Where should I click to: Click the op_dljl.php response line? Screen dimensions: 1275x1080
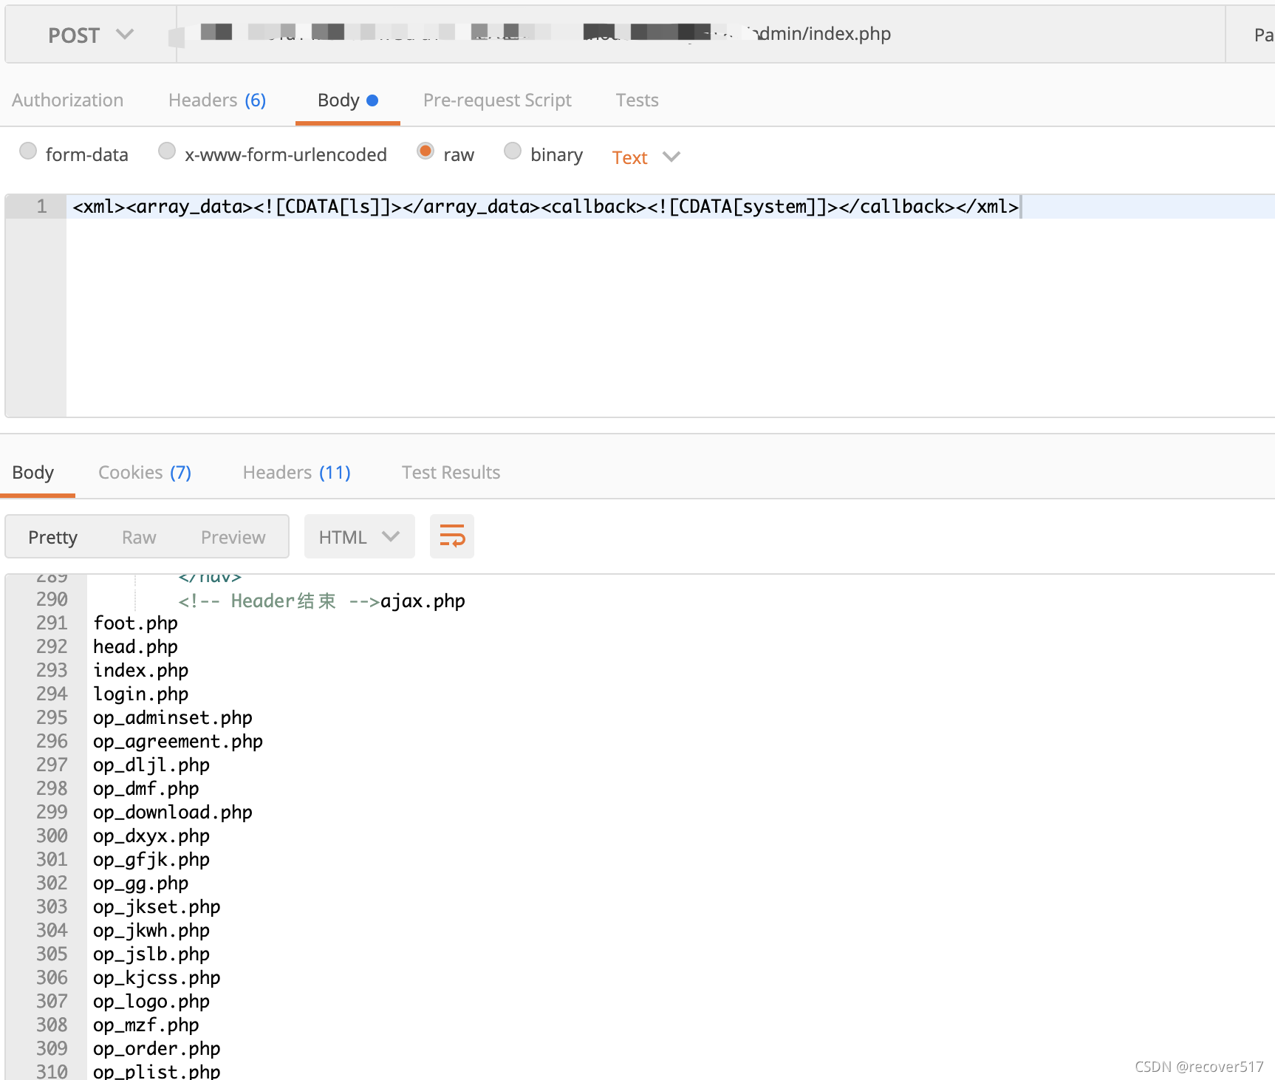[151, 765]
